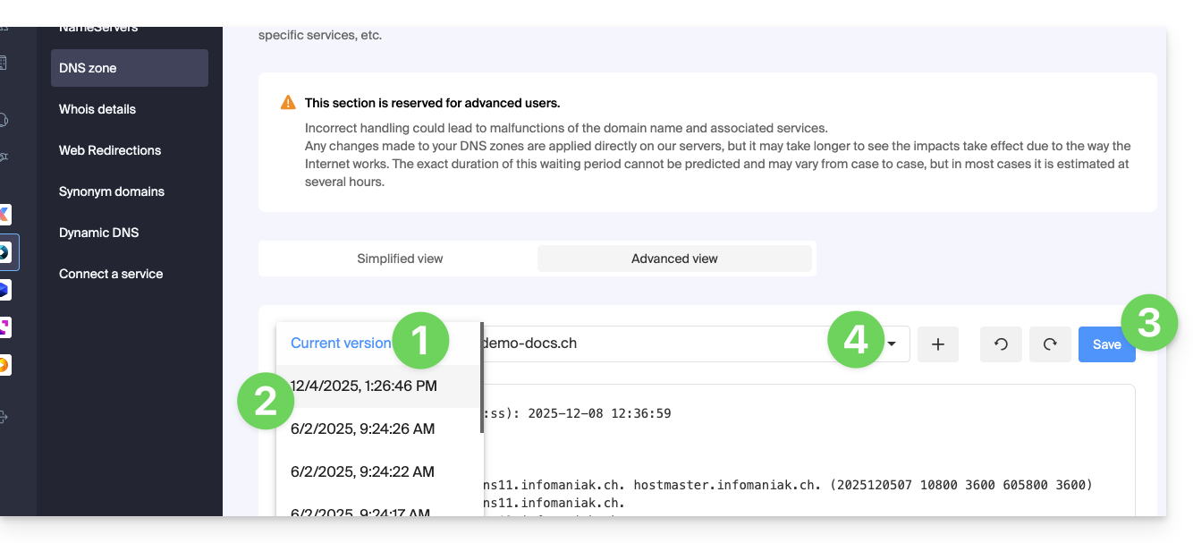Viewport: 1193px width, 543px height.
Task: Click the blue Save button
Action: tap(1106, 344)
